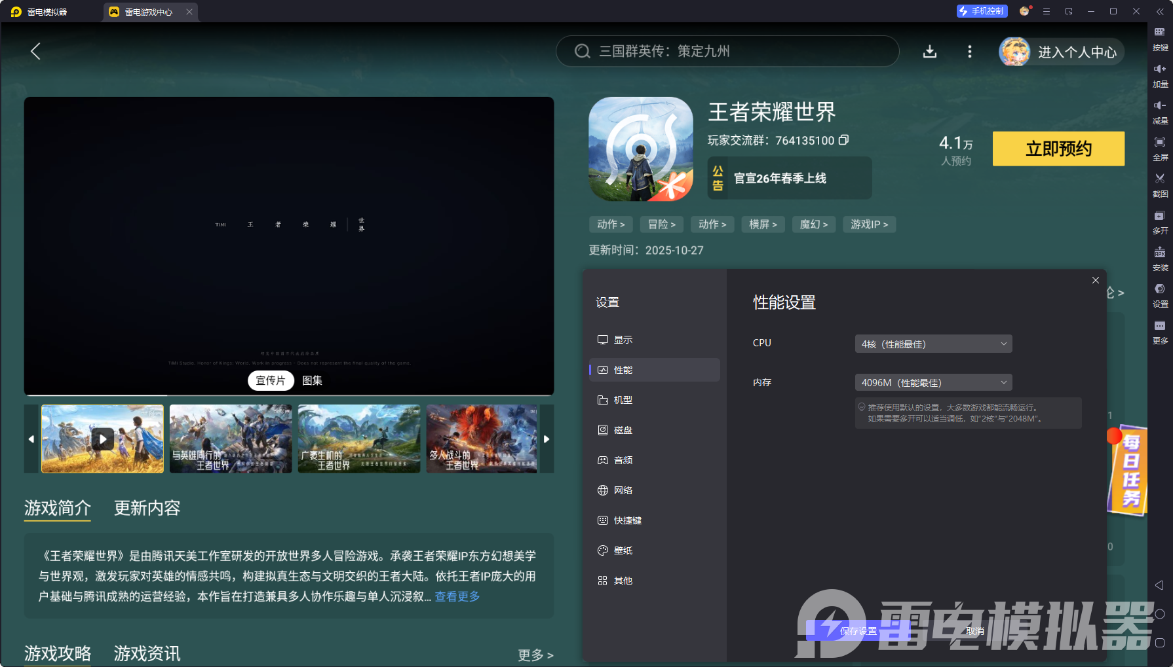Close the settings dialog
1173x667 pixels.
1095,280
